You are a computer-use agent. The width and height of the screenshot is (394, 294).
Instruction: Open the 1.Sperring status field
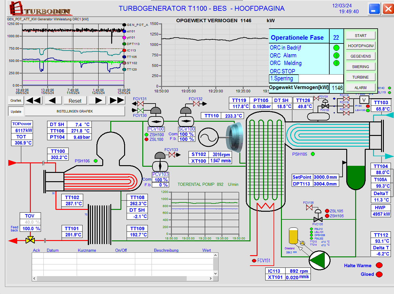coord(284,79)
